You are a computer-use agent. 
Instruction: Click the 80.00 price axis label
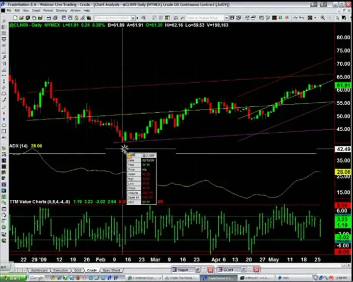click(x=343, y=37)
